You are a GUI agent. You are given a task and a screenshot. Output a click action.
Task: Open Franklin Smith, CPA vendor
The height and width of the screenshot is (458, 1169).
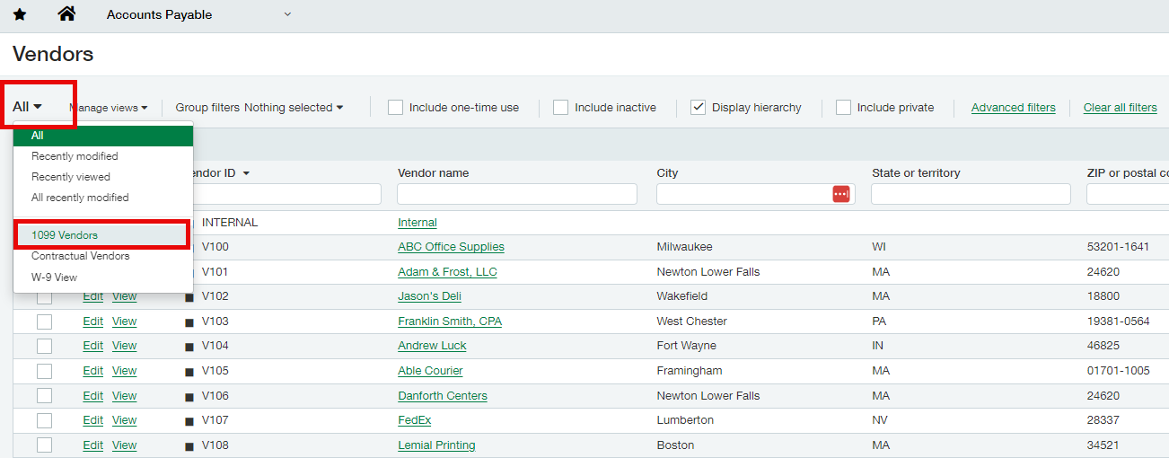pyautogui.click(x=450, y=321)
